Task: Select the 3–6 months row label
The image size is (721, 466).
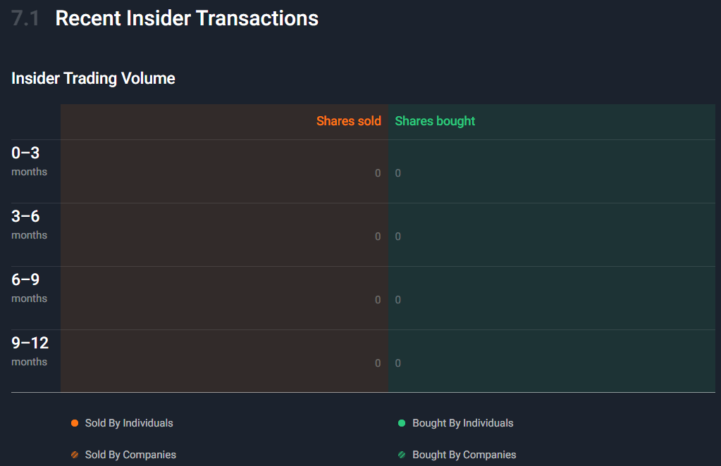Action: (x=30, y=225)
